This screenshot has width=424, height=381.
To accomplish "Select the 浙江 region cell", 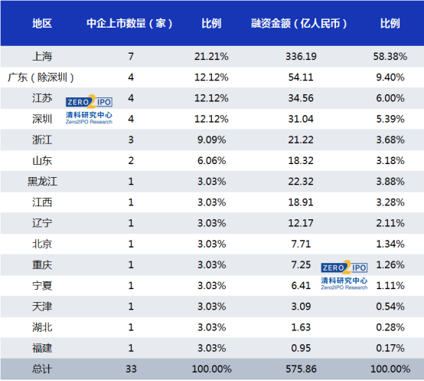I will tap(42, 140).
